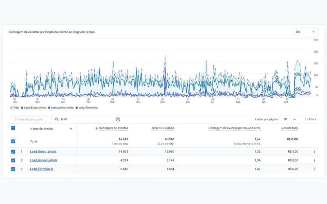Click the chart title text
327x204 pixels.
pyautogui.click(x=52, y=32)
